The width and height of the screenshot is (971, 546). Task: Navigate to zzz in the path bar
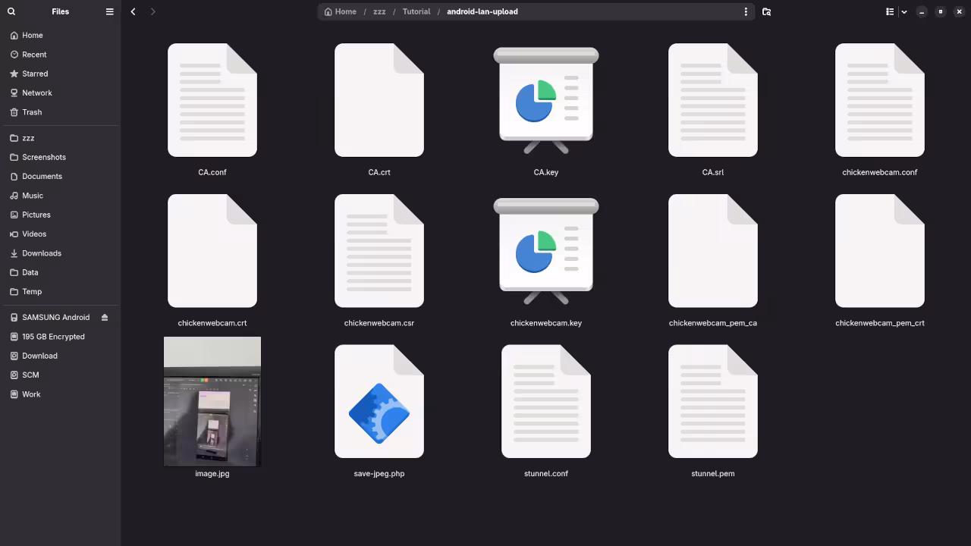379,11
